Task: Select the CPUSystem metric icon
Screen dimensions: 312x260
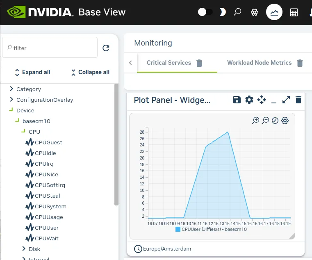Action: 30,206
